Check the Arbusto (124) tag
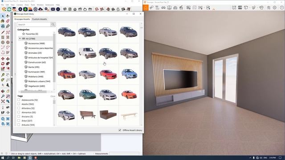This screenshot has width=285, height=160. tap(19, 124)
